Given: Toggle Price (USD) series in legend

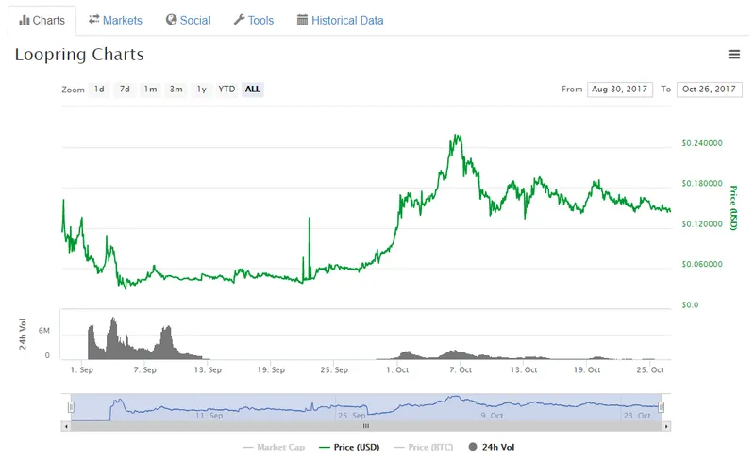Looking at the screenshot, I should (x=349, y=447).
